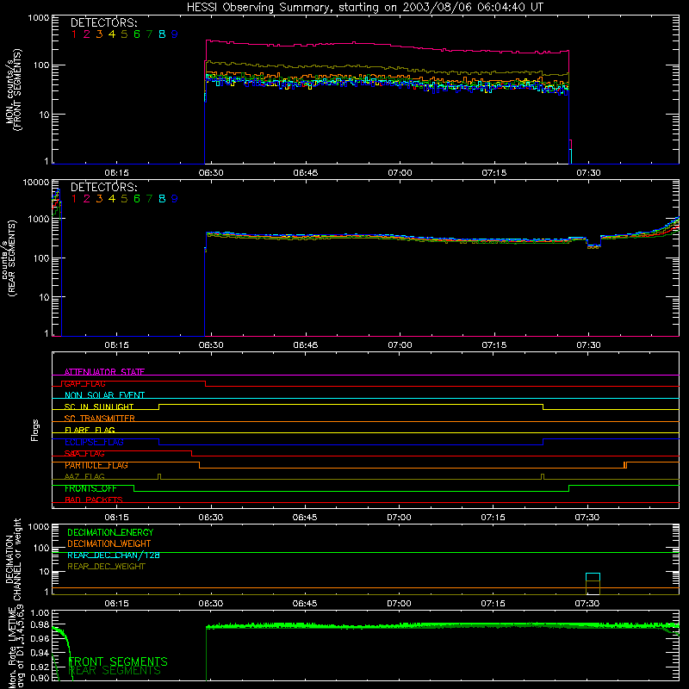
Task: Click the HESSI Observing Summary title
Action: [x=365, y=8]
